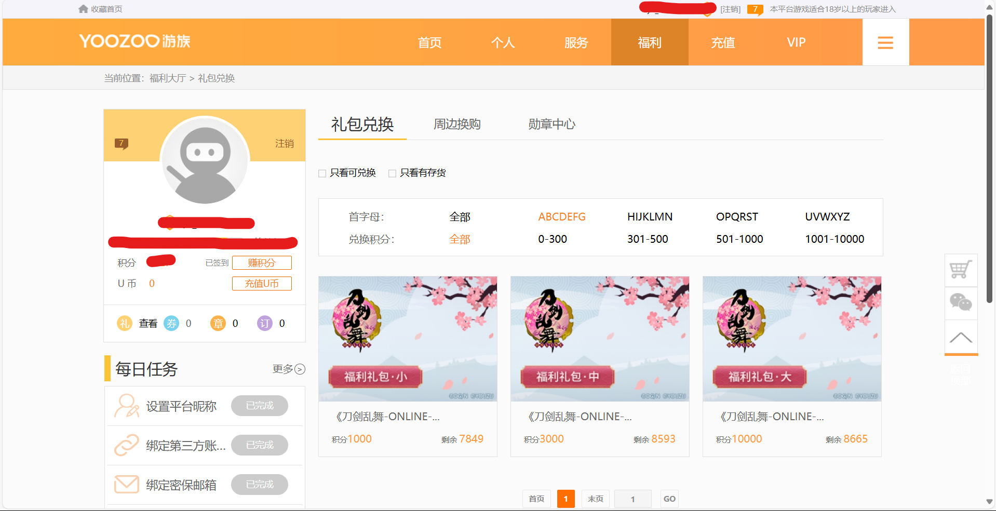Click the 礼 gift icon in profile

[125, 323]
